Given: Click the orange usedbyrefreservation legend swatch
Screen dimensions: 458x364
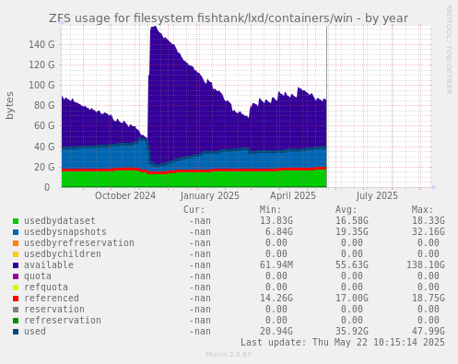Looking at the screenshot, I should tap(16, 243).
